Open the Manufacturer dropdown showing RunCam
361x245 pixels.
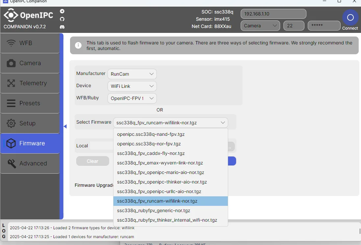(x=132, y=74)
